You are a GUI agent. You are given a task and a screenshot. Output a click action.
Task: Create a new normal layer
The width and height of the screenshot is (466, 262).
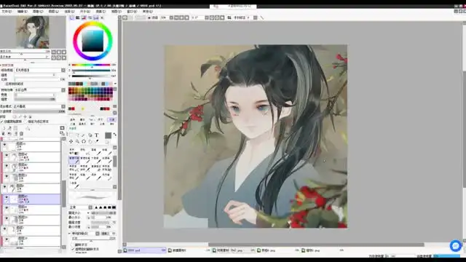4,128
